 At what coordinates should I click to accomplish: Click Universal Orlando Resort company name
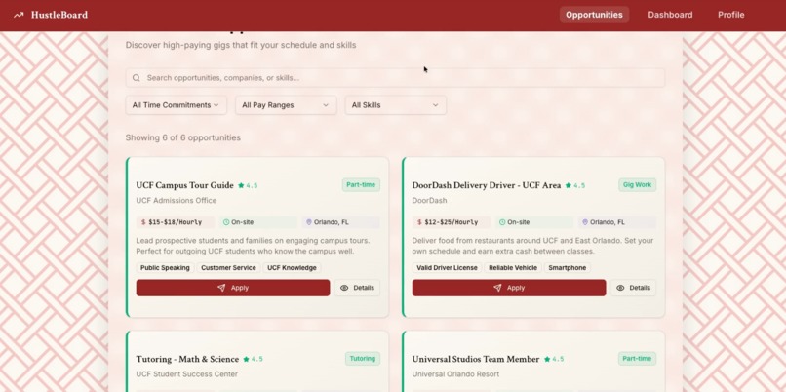click(455, 373)
